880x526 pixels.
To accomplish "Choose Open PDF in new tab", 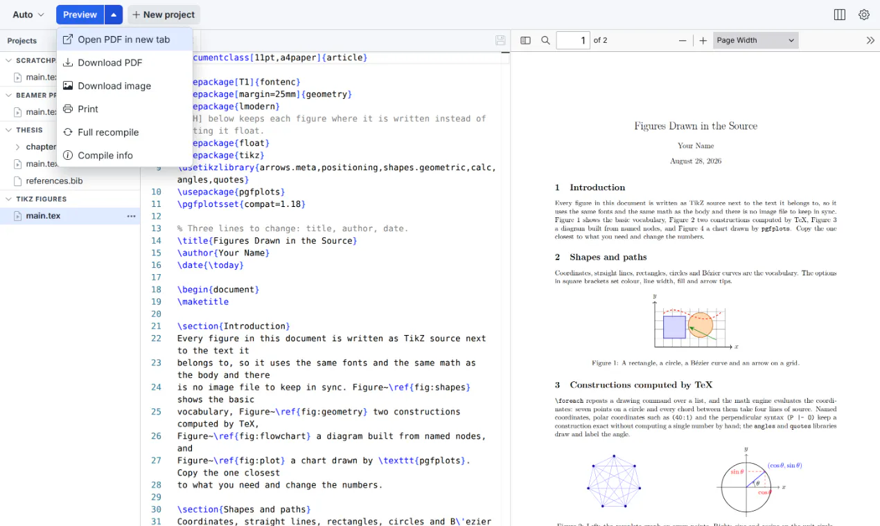I will coord(125,39).
